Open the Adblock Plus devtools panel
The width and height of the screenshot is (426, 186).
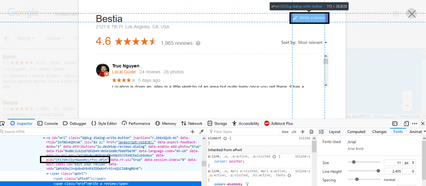279,123
